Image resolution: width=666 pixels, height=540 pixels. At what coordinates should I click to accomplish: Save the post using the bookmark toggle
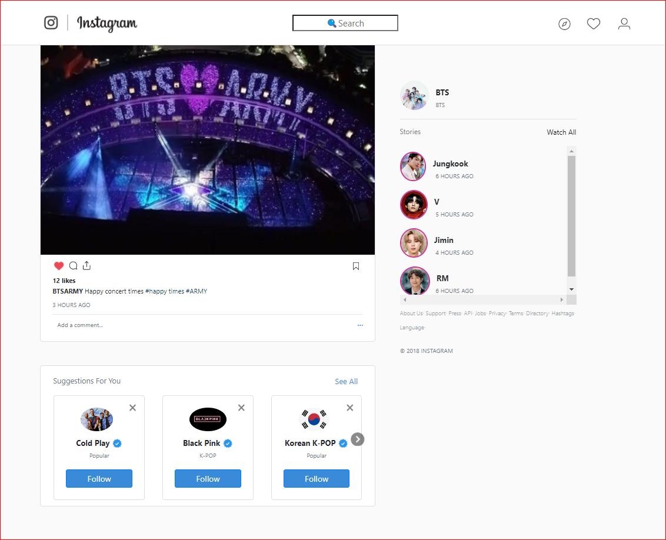click(x=356, y=266)
